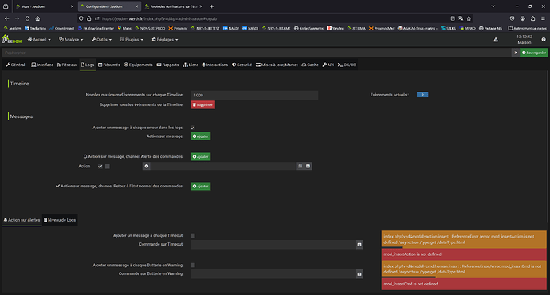Expand the Plugins dropdown menu
Image resolution: width=550 pixels, height=295 pixels.
(132, 40)
